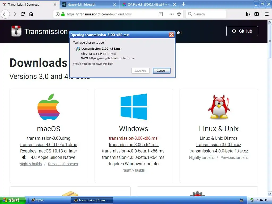
Task: Click the tray icon next to the clock
Action: [252, 200]
